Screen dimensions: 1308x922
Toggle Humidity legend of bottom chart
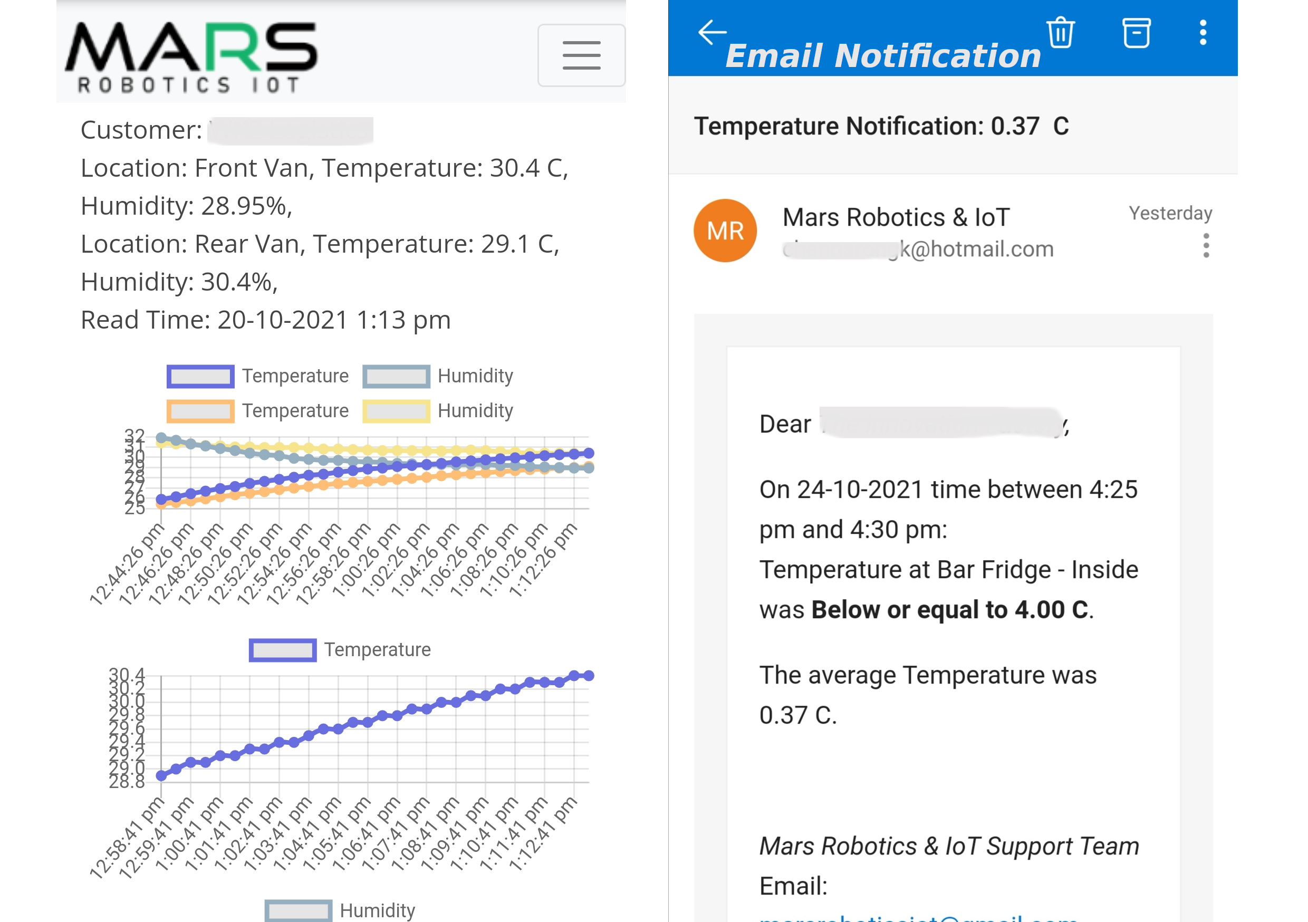340,910
